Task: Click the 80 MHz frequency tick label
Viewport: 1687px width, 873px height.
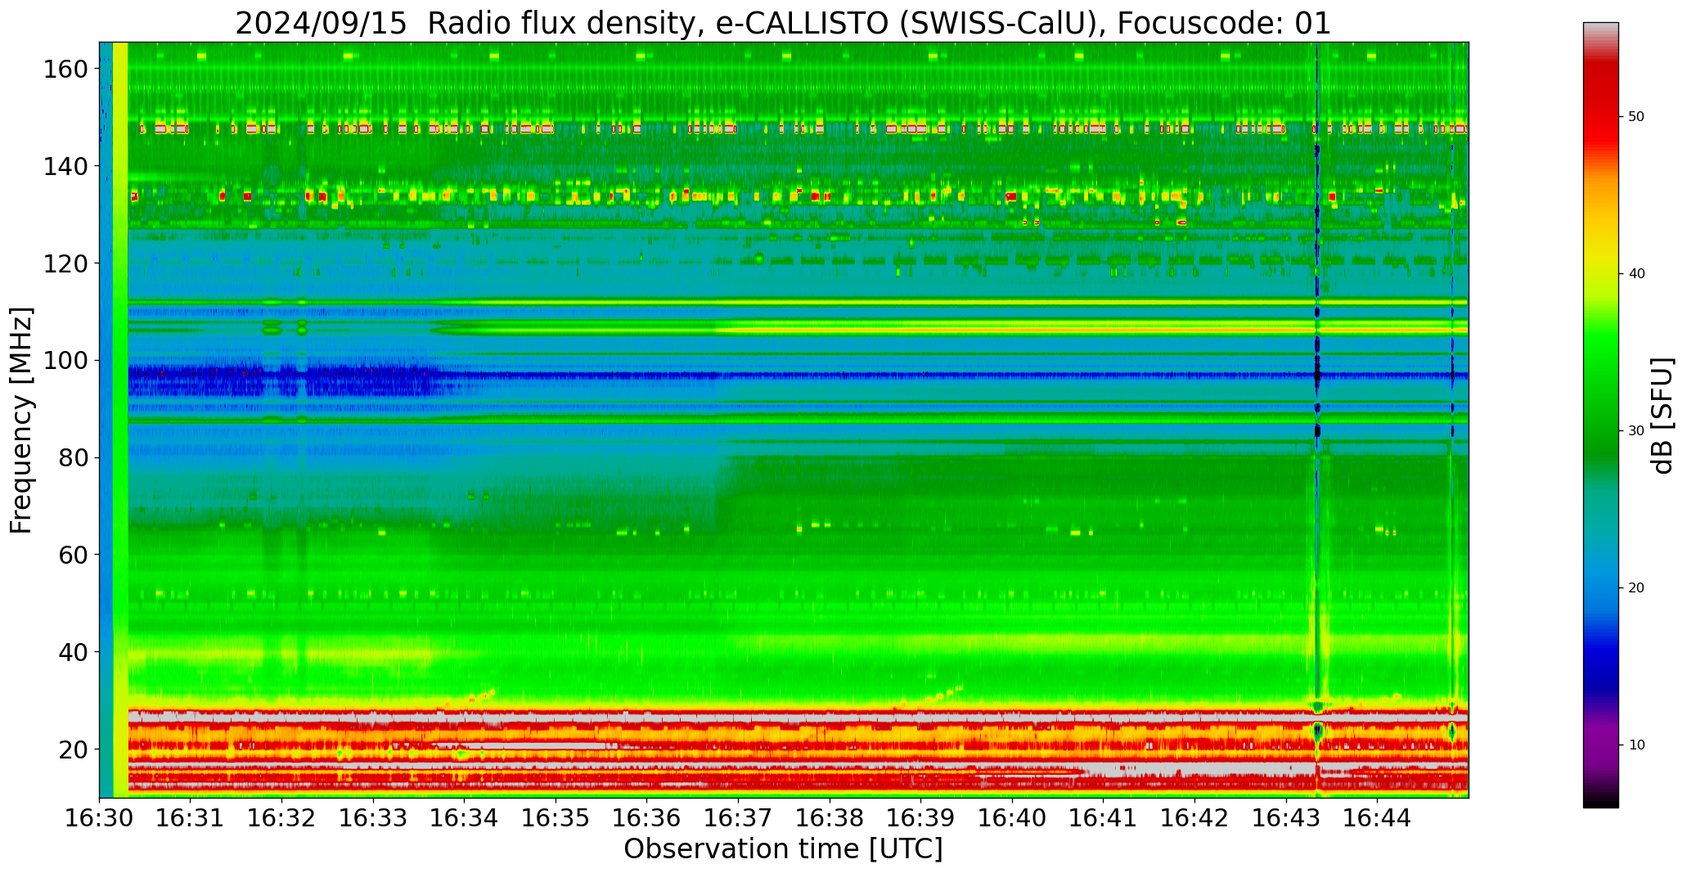Action: point(73,457)
